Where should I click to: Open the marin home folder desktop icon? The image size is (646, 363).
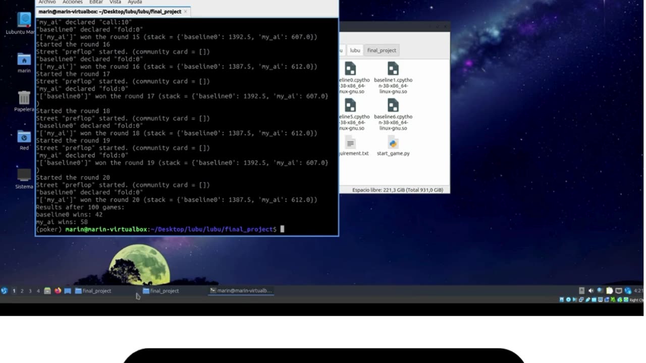point(24,63)
